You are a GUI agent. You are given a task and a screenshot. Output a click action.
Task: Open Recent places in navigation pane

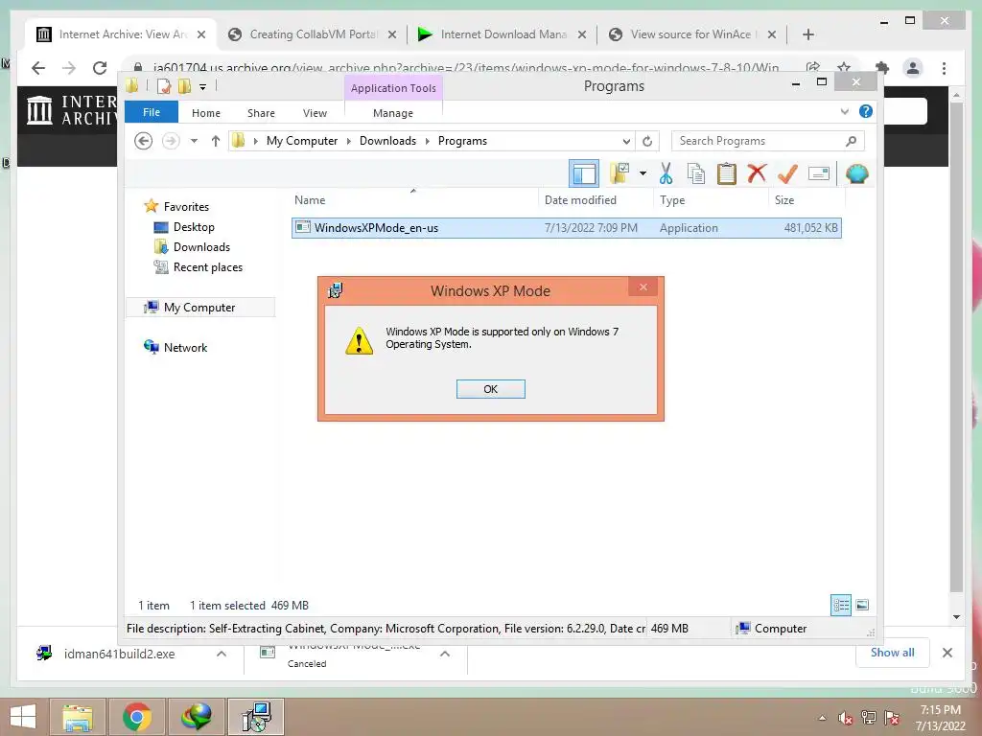[x=207, y=267]
